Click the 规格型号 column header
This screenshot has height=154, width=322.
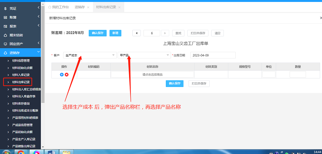245,67
